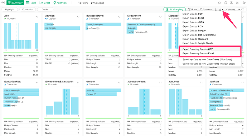Switch to the Summary view tab
Image resolution: width=247 pixels, height=136 pixels.
tap(15, 2)
